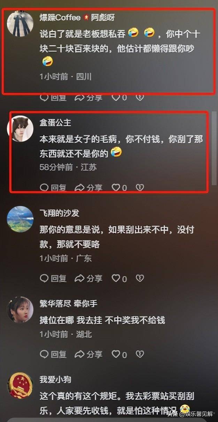Image resolution: width=218 pixels, height=422 pixels.
Task: Like 盒蛋公主's comment with the heart icon
Action: (119, 188)
